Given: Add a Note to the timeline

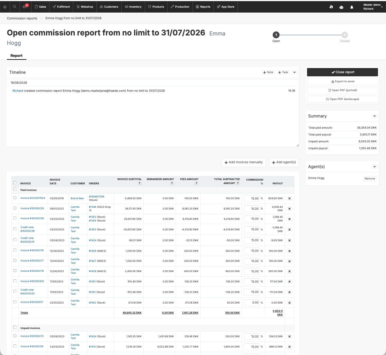Looking at the screenshot, I should (x=268, y=72).
